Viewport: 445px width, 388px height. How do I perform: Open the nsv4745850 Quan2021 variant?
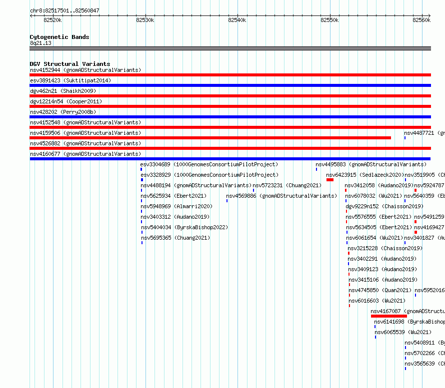click(x=380, y=290)
